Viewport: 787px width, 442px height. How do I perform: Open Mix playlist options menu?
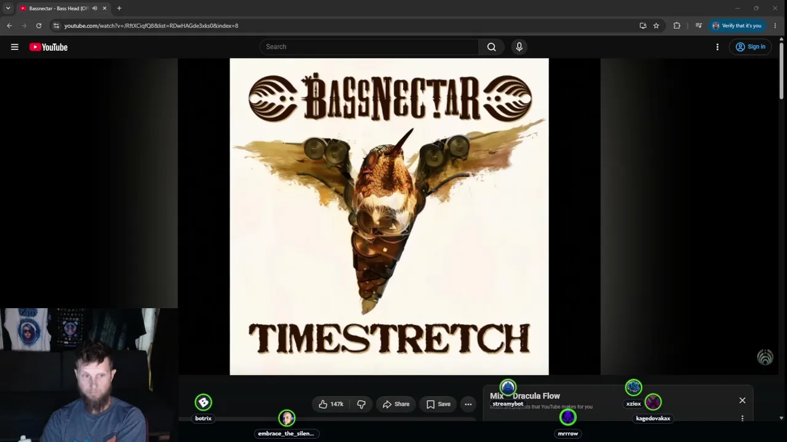point(742,418)
